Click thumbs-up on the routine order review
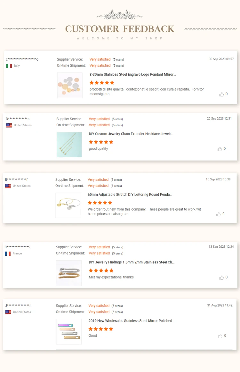The height and width of the screenshot is (372, 240). pyautogui.click(x=218, y=214)
